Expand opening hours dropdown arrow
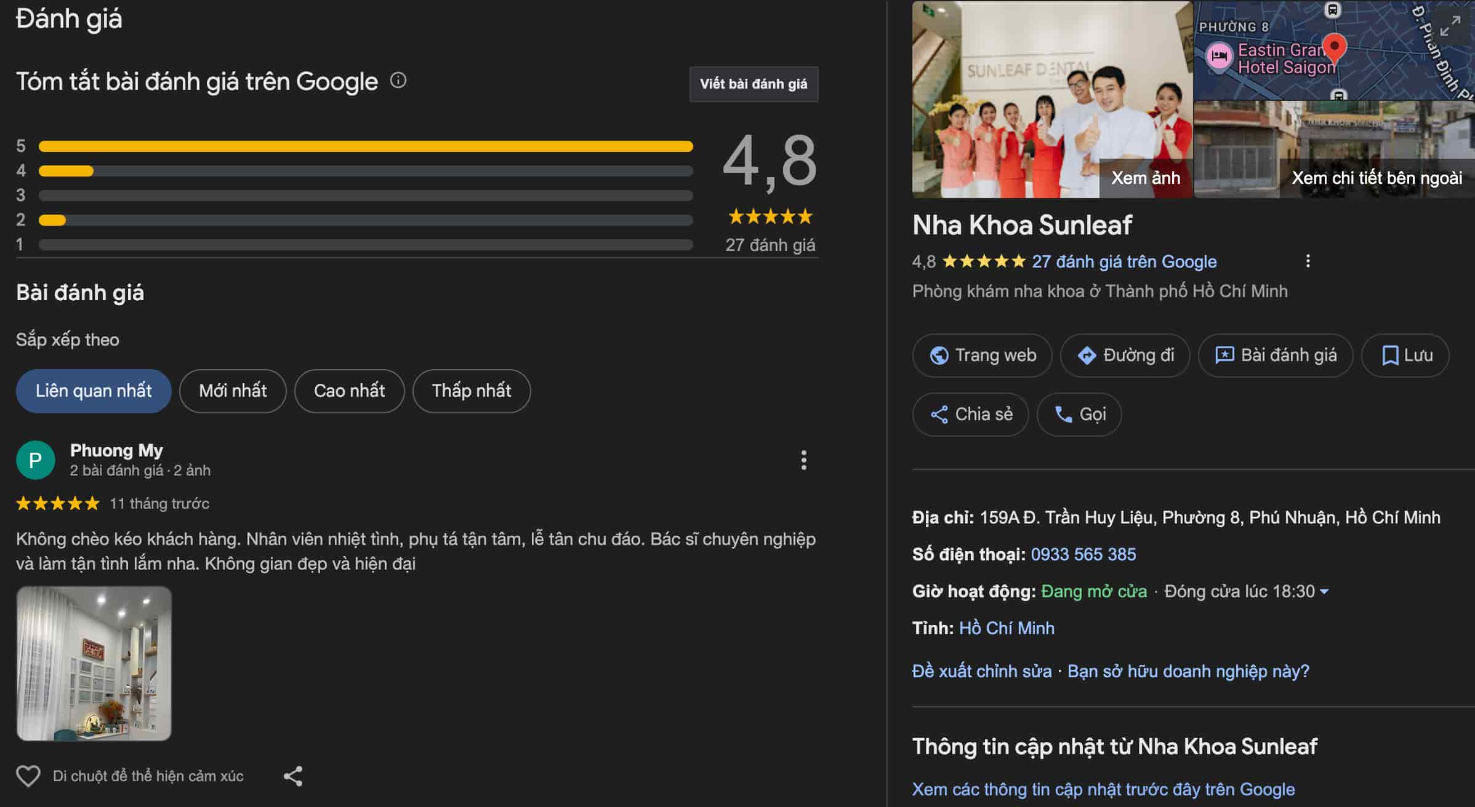Screen dimensions: 1475x807 [x=1324, y=592]
